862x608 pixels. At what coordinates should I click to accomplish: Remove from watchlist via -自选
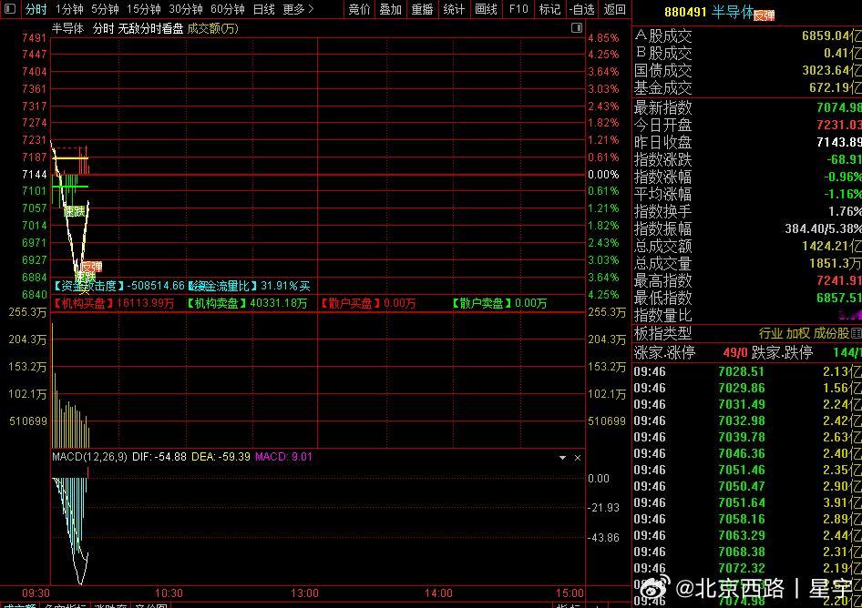pyautogui.click(x=581, y=9)
